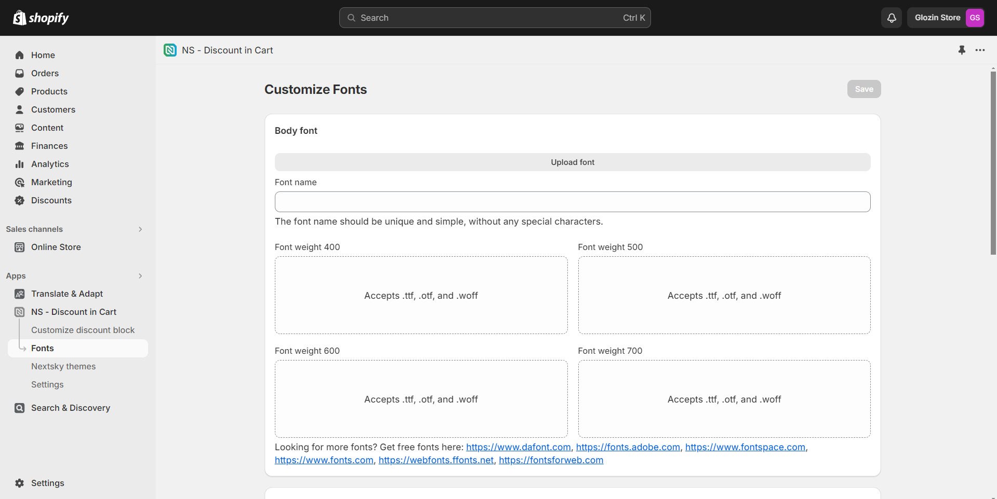Open the notifications bell
This screenshot has width=997, height=499.
(x=891, y=18)
